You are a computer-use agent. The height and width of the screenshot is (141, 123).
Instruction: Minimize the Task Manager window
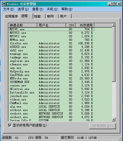point(110,4)
